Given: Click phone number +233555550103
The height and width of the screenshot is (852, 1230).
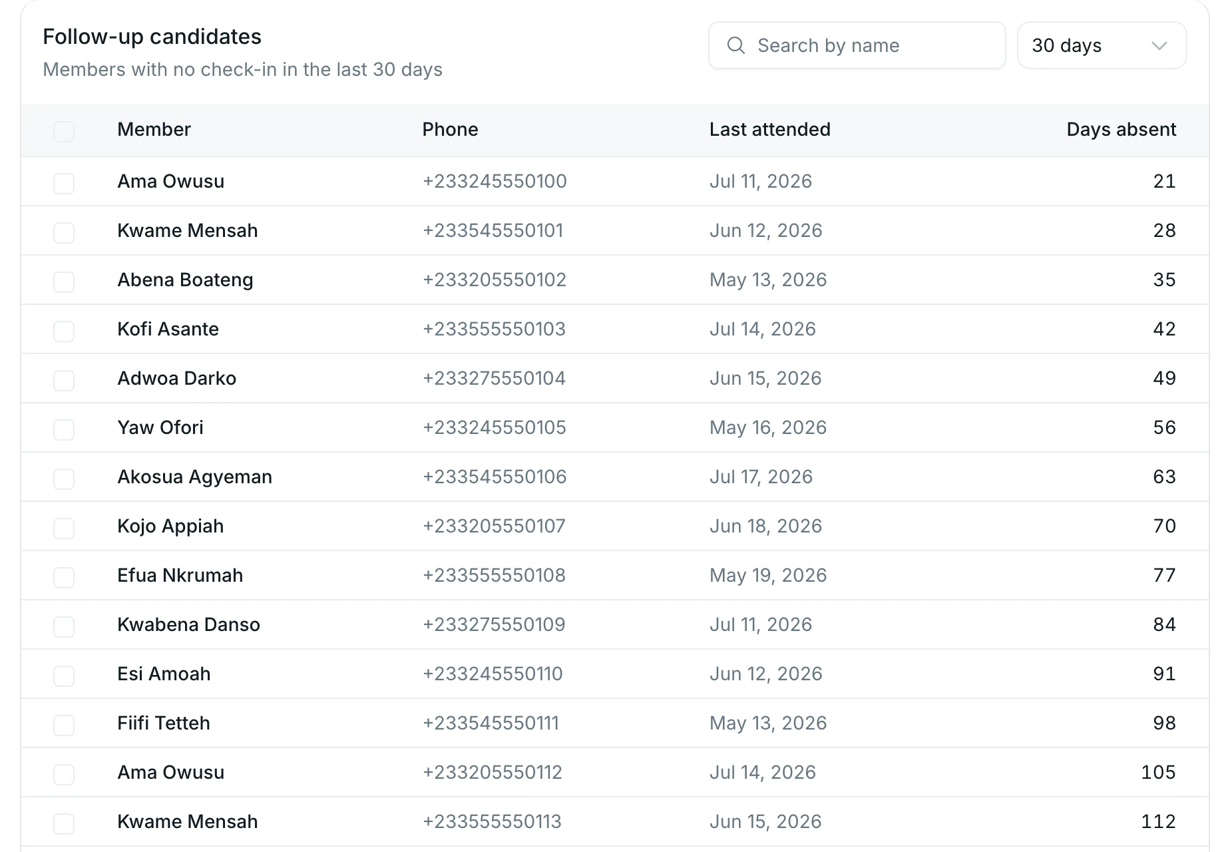Looking at the screenshot, I should click(494, 329).
